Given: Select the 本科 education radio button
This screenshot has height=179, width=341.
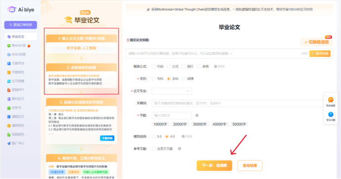Looking at the screenshot, I should click(x=169, y=79).
